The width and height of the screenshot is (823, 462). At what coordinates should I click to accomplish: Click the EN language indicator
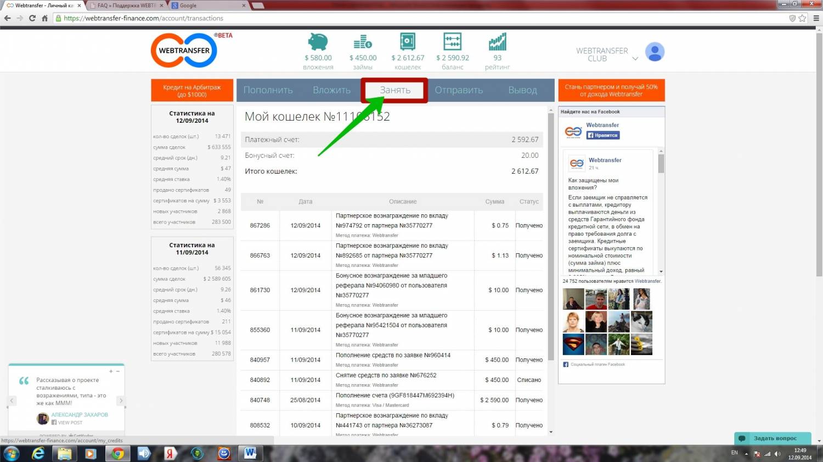(735, 453)
